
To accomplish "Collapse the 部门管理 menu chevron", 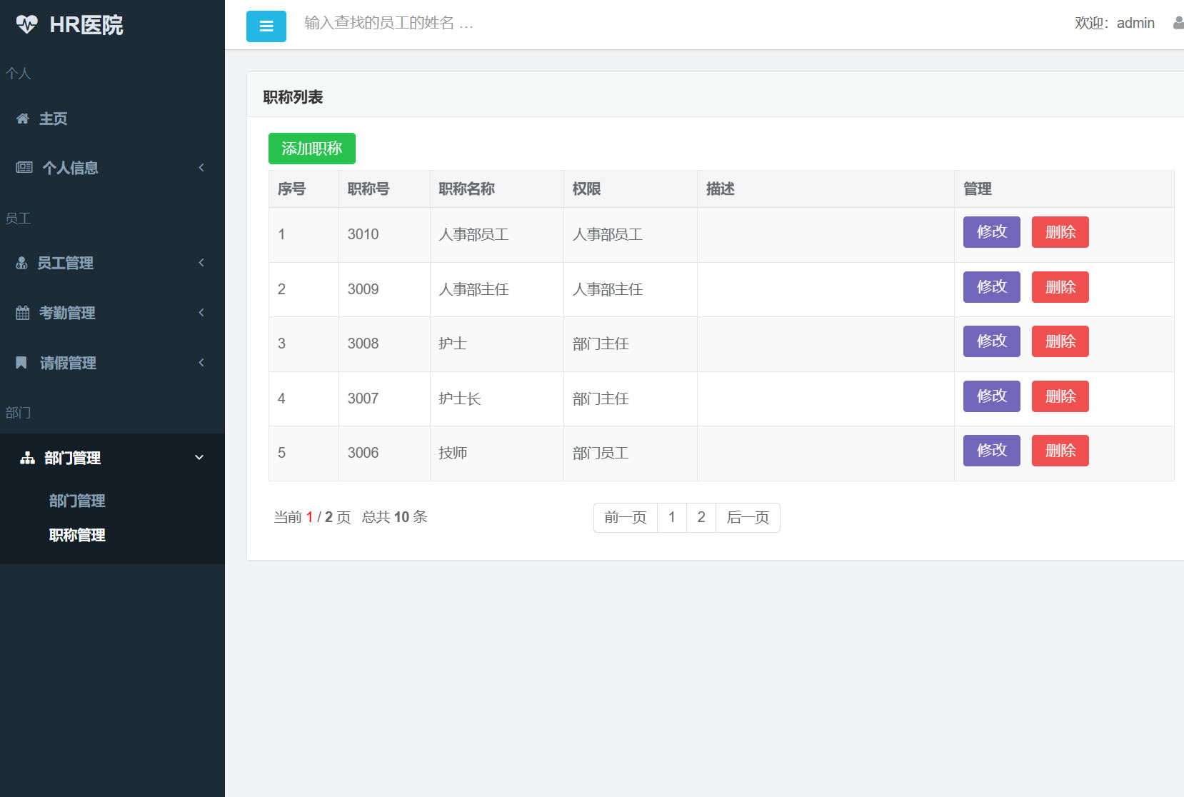I will coord(199,457).
